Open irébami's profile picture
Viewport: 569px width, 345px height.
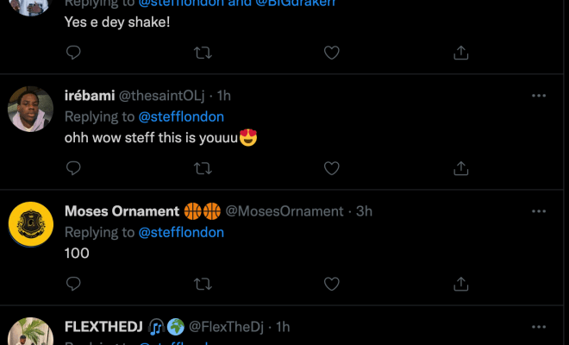[x=31, y=110]
